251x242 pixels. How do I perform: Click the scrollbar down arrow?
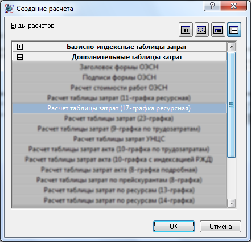pos(231,203)
